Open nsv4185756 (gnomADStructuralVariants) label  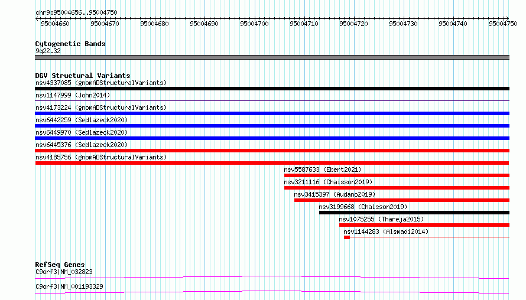(x=101, y=157)
